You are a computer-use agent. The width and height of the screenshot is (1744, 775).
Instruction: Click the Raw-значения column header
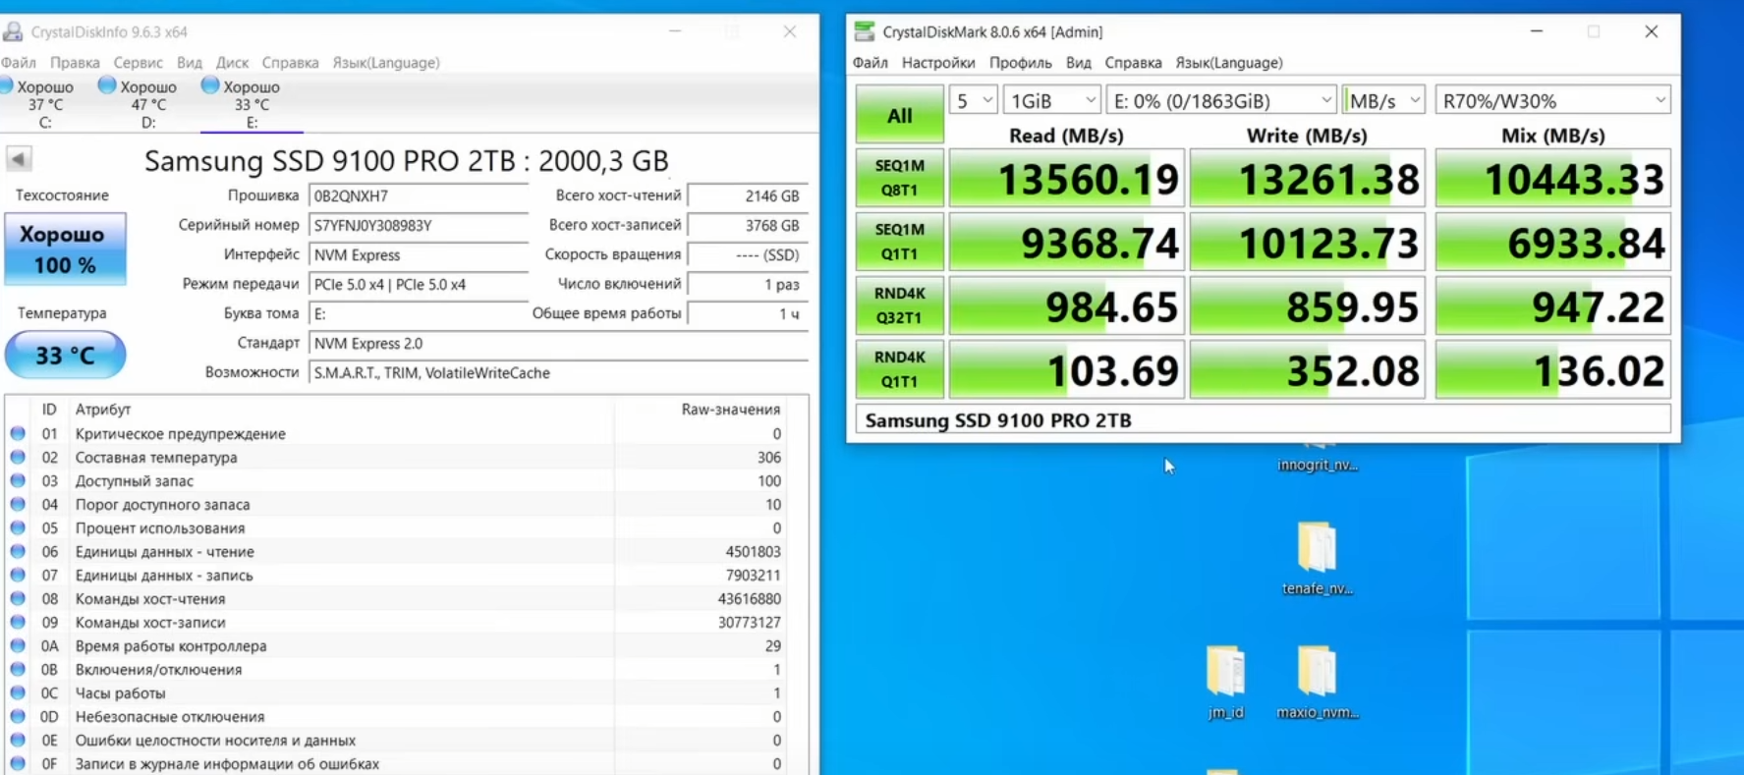click(730, 409)
